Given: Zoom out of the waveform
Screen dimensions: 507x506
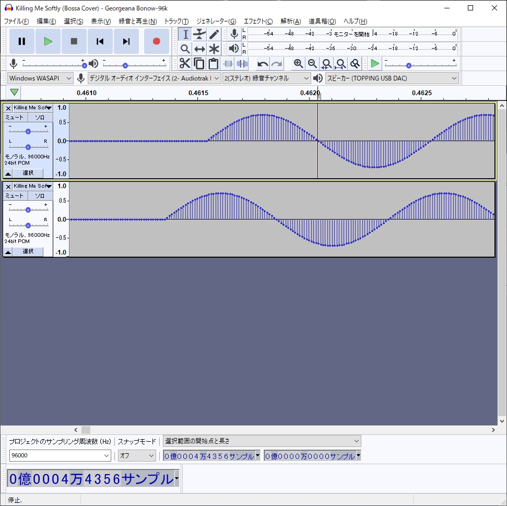Looking at the screenshot, I should [312, 64].
